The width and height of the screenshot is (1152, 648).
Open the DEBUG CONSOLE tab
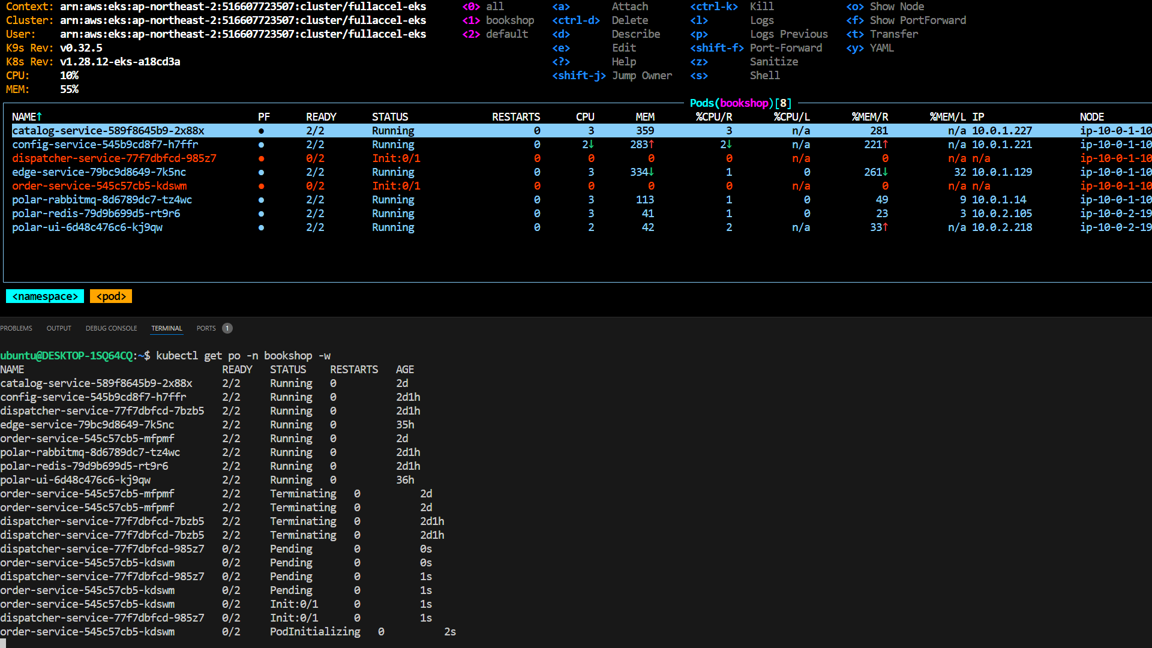(x=111, y=328)
